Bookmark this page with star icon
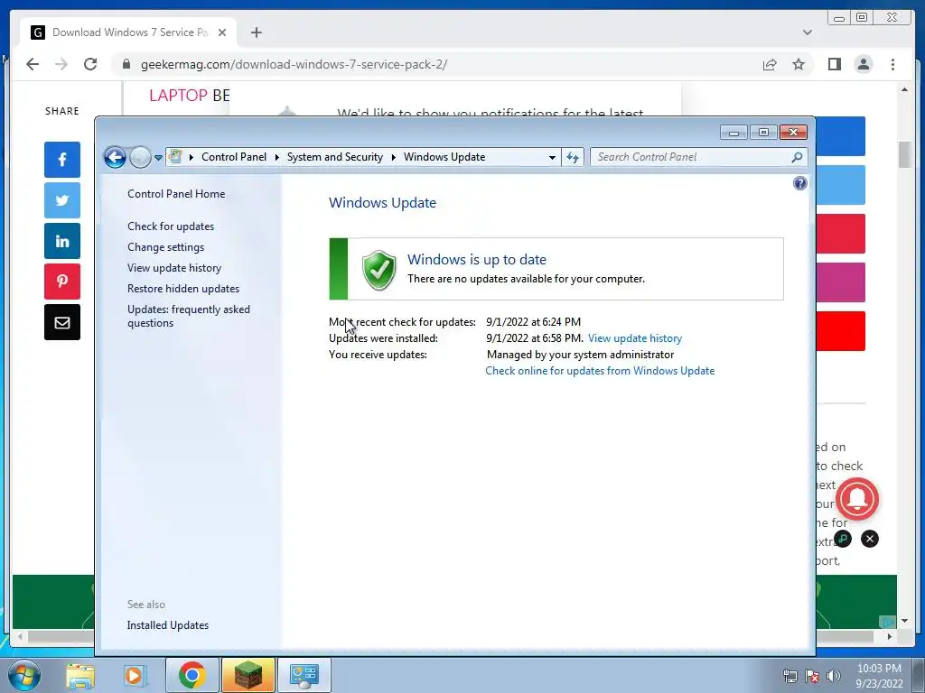The width and height of the screenshot is (925, 693). tap(799, 64)
